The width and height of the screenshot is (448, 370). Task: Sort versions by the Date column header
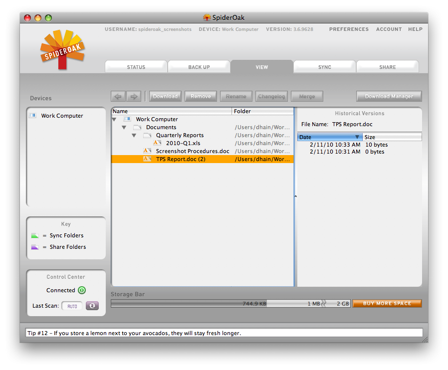tap(329, 137)
